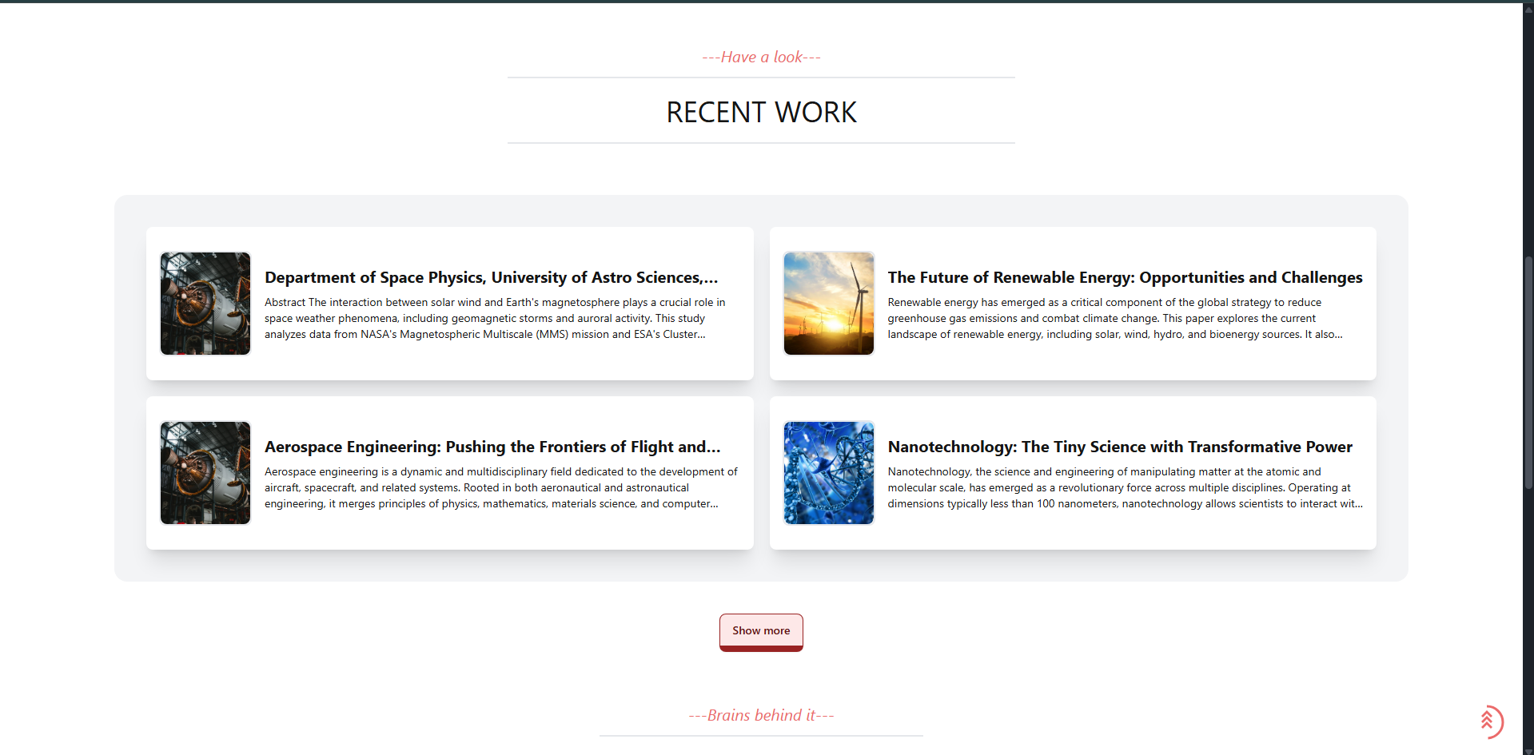1534x755 pixels.
Task: Click the Brains behind it subtitle
Action: (761, 715)
